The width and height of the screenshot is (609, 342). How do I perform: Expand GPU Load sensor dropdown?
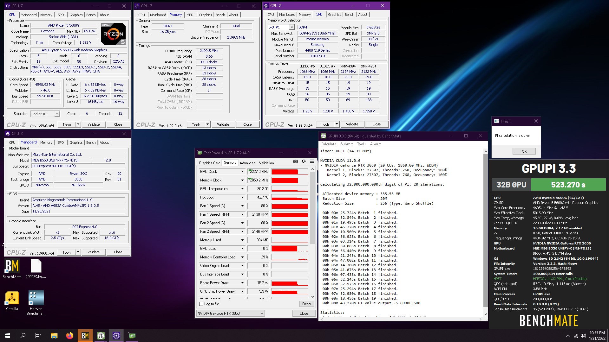(x=242, y=249)
